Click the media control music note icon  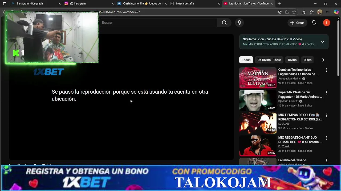304,12
